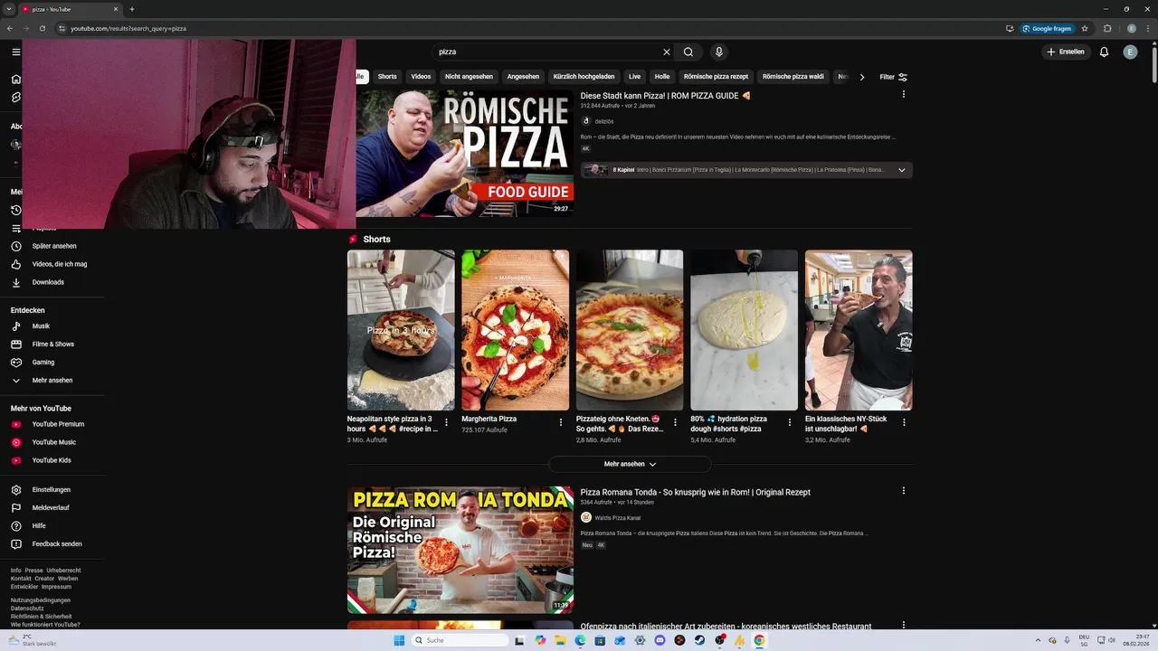Open Meldeverlauf in sidebar

(x=52, y=508)
